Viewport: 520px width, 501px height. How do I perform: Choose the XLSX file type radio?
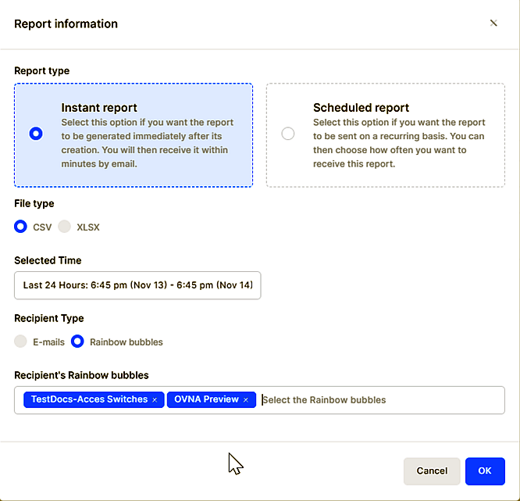point(65,227)
